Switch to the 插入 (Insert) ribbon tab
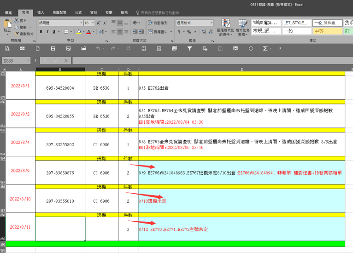The width and height of the screenshot is (353, 253). pyautogui.click(x=41, y=12)
